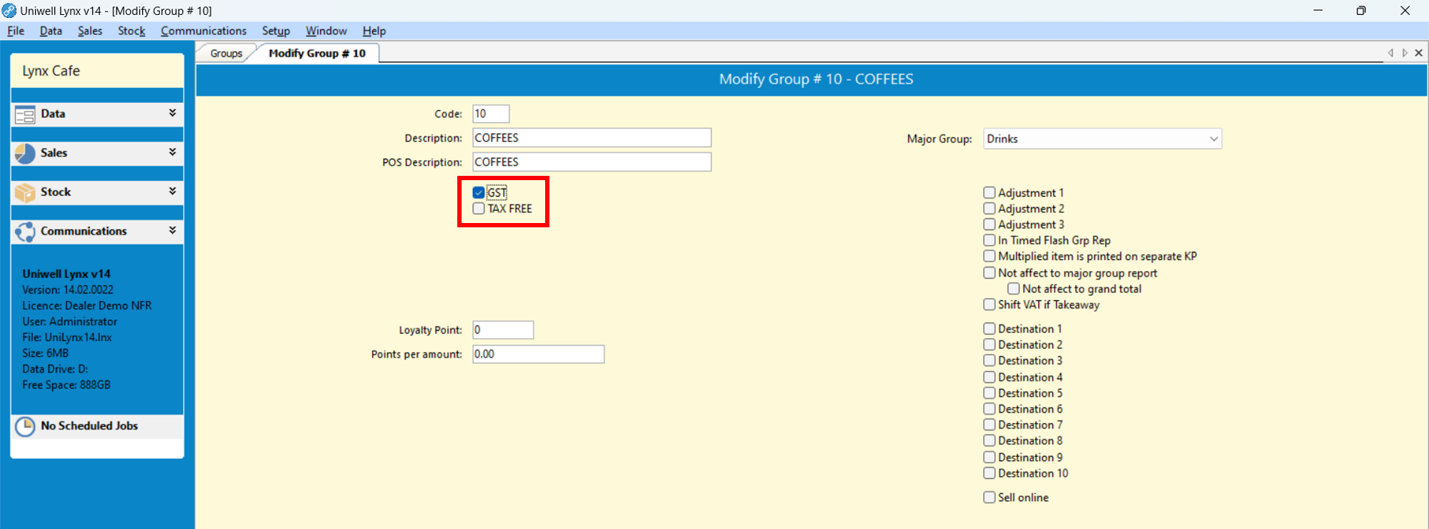Click the Loyalty Point input field
1429x529 pixels.
[x=503, y=330]
